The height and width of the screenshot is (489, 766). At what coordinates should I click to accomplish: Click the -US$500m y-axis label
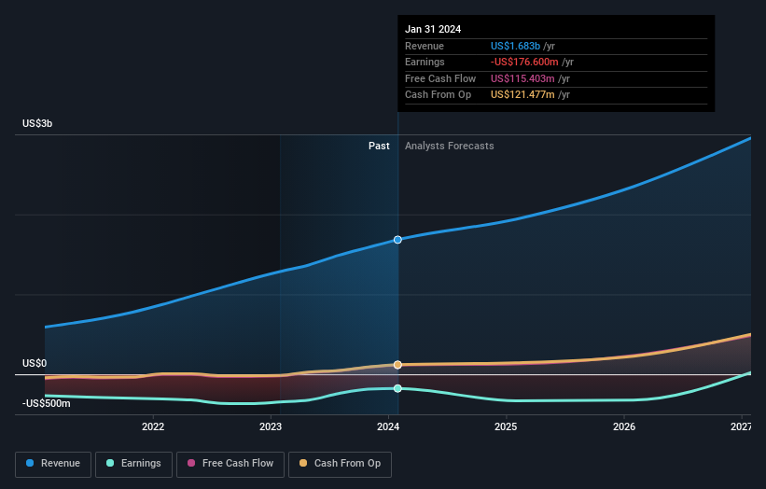click(46, 403)
